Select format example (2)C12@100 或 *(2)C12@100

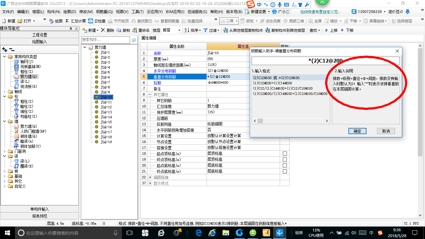tap(276, 78)
